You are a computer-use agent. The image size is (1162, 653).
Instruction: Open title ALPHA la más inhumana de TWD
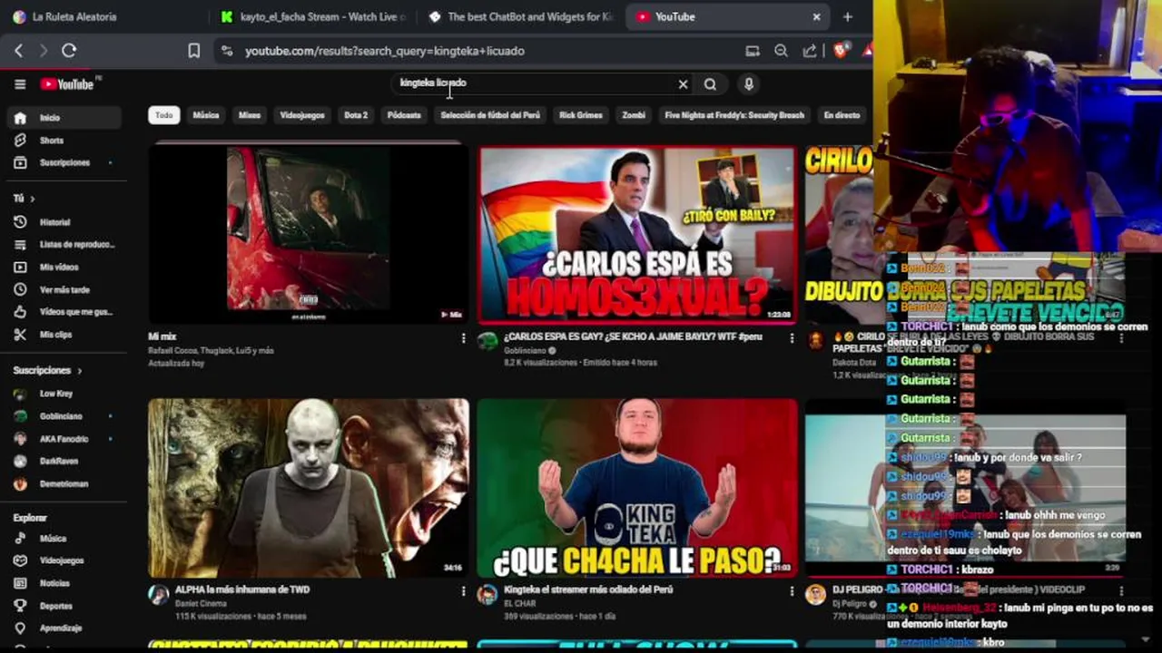coord(242,590)
